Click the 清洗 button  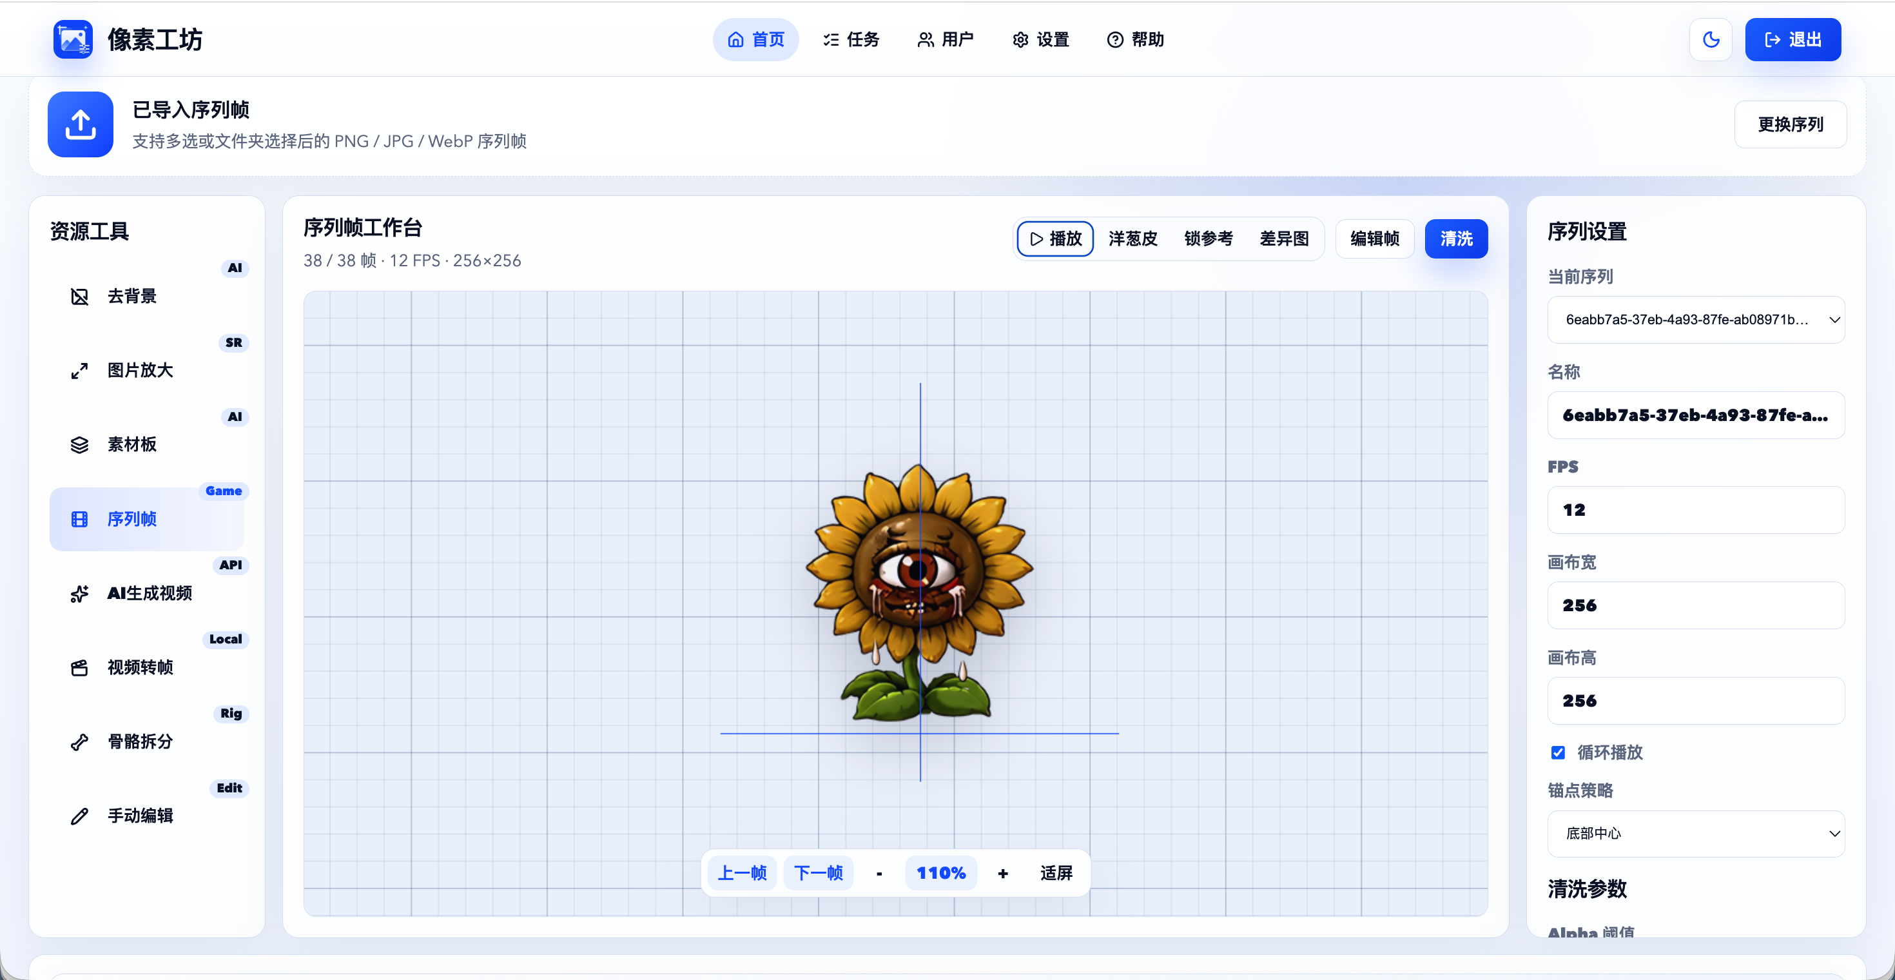pos(1456,239)
